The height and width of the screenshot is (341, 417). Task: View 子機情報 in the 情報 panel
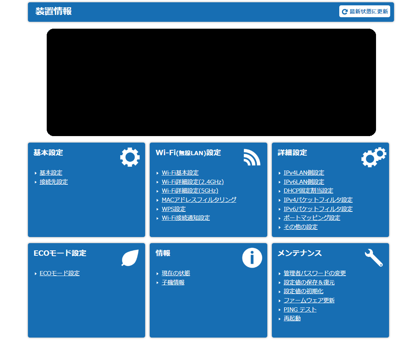coord(172,282)
